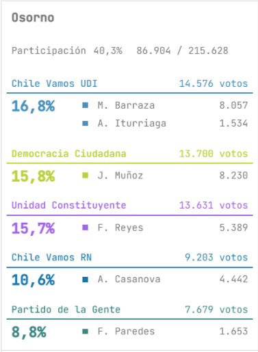Screen dimensions: 258x352
Task: Select the Unidad Constituyente heading
Action: [69, 205]
